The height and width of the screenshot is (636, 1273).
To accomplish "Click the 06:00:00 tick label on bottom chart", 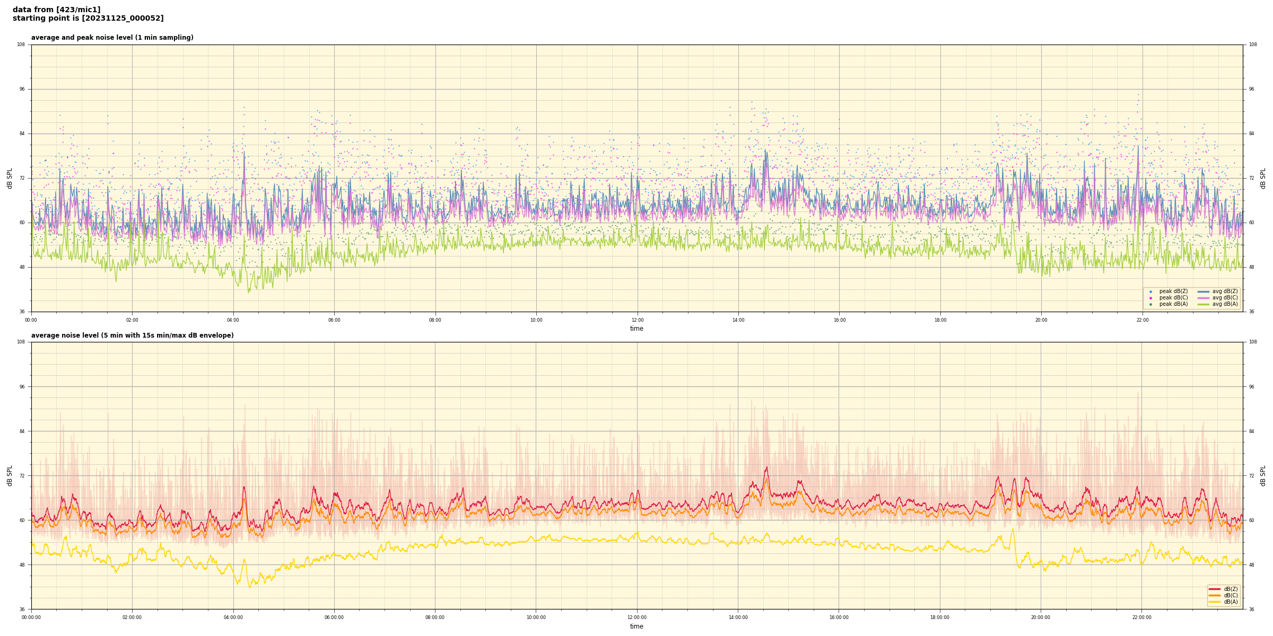I will click(334, 617).
